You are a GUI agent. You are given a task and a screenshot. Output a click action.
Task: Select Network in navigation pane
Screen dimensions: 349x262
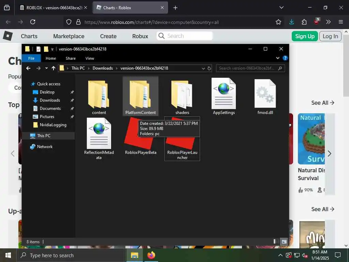click(x=45, y=147)
